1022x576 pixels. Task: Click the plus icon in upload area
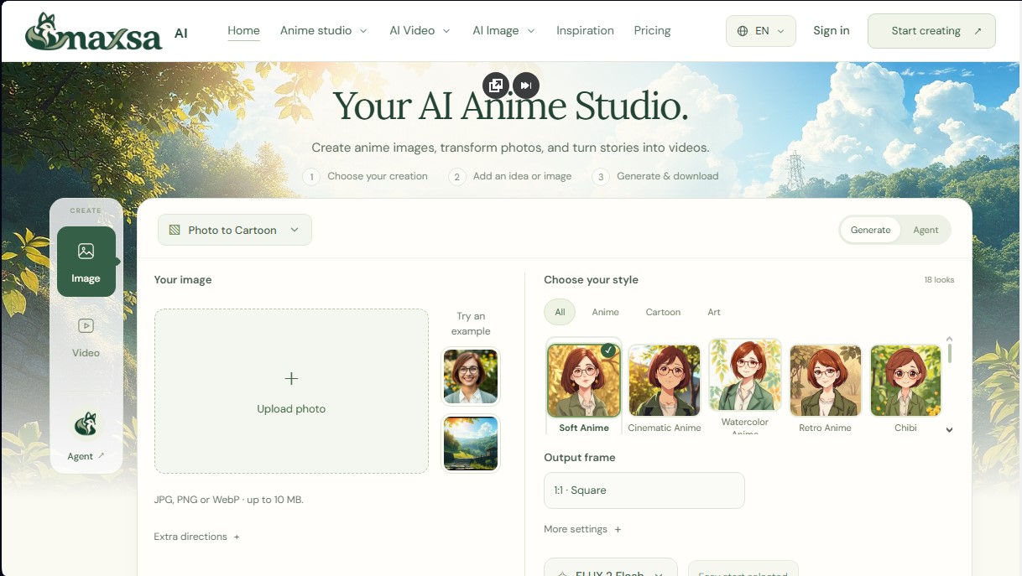point(291,379)
